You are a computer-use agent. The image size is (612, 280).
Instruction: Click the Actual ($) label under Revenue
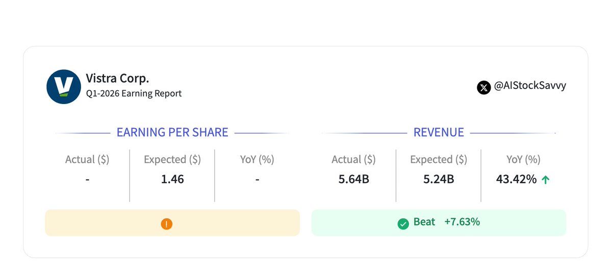[353, 160]
